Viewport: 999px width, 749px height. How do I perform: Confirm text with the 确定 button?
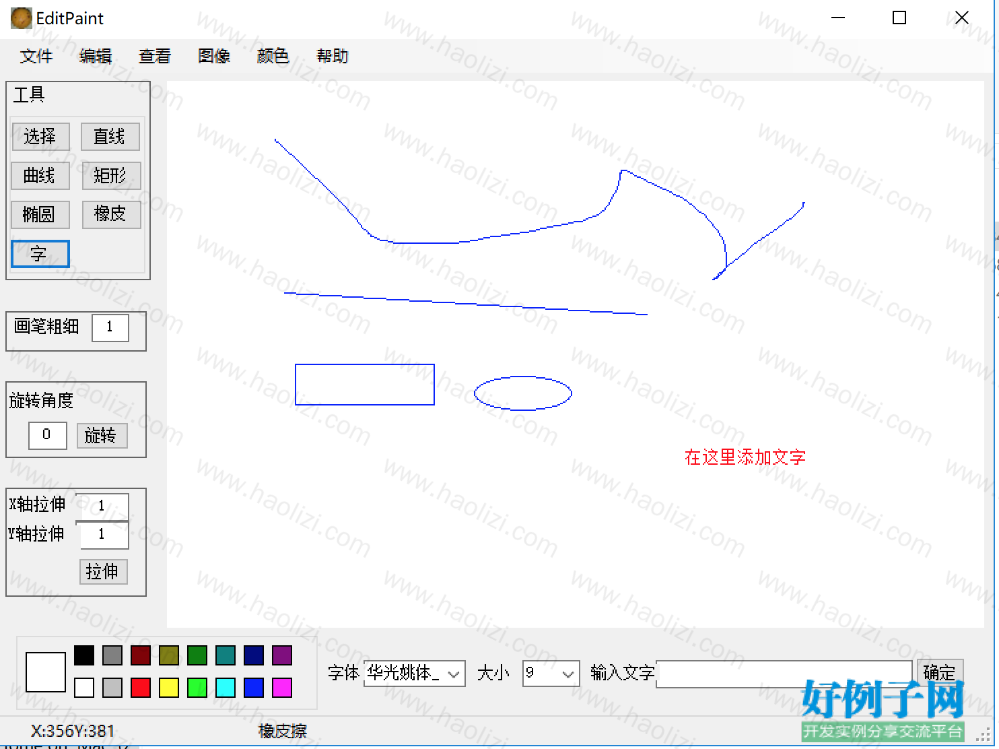[940, 672]
